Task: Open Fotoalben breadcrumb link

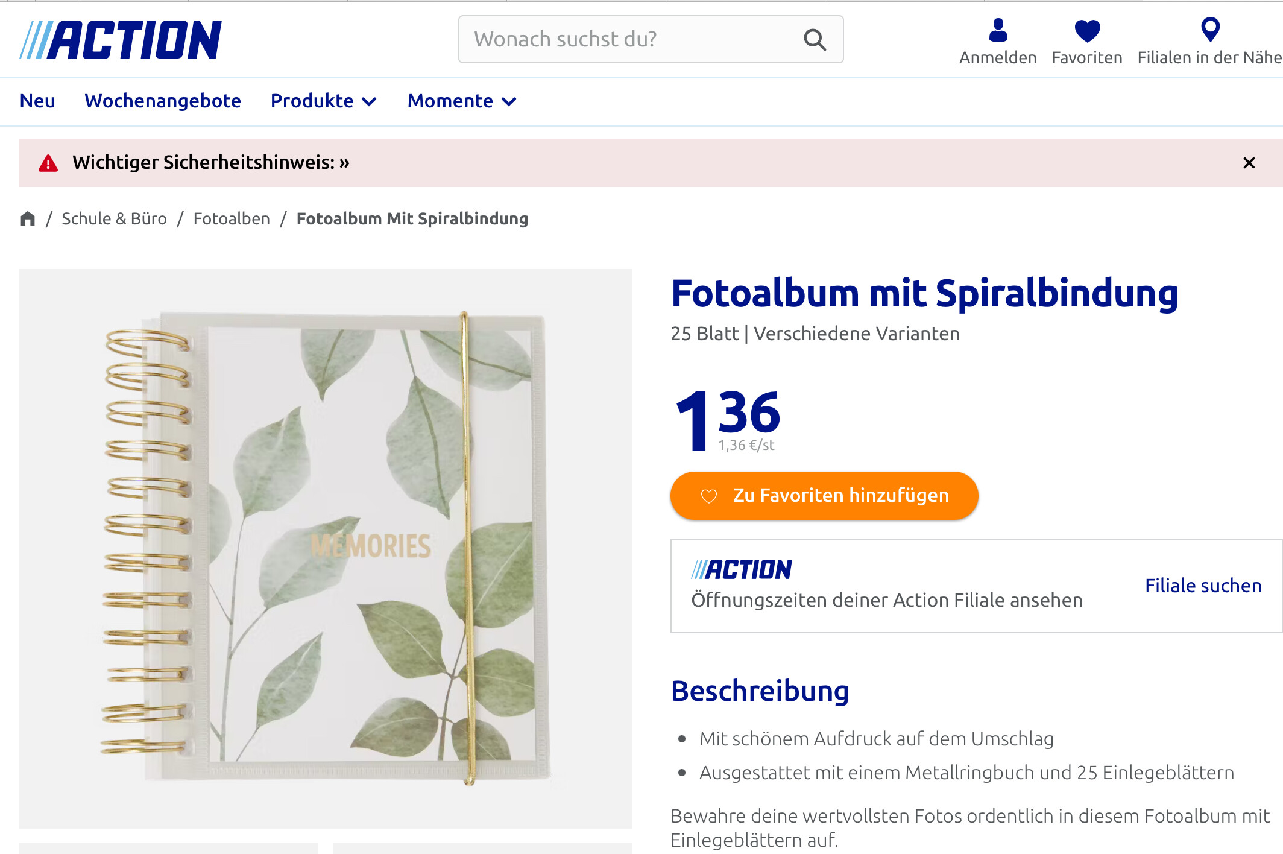Action: 232,218
